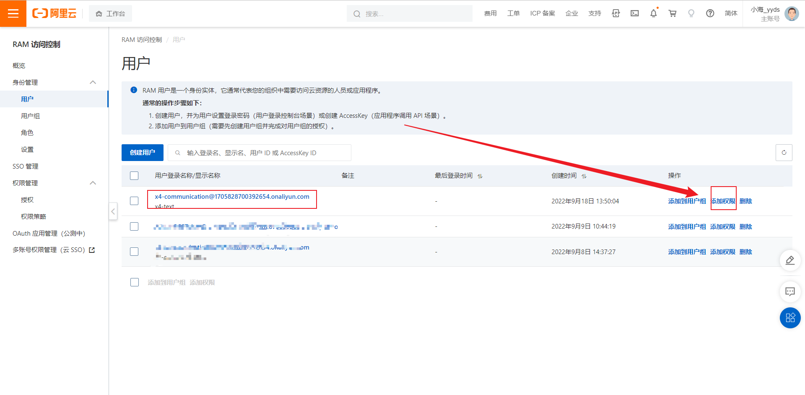Open the user avatar account menu
Viewport: 805px width, 395px height.
[792, 13]
